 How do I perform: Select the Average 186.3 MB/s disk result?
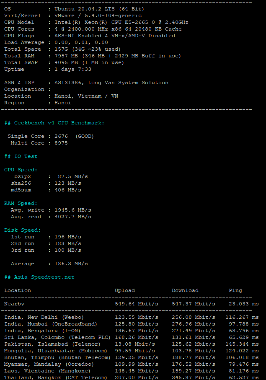(x=71, y=264)
